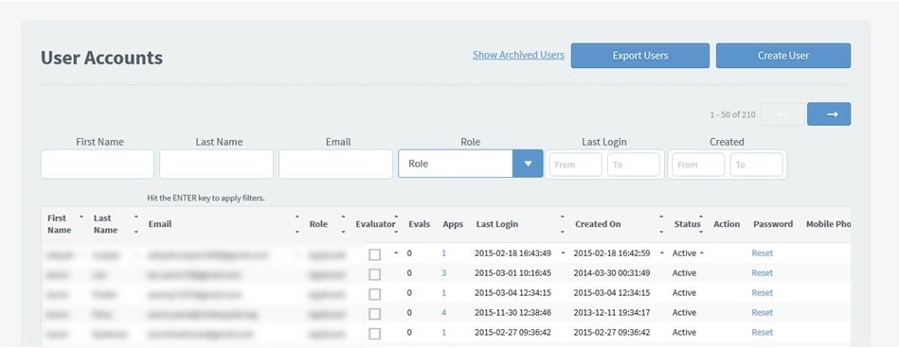Sort by Status column arrows
899x348 pixels.
pos(701,224)
